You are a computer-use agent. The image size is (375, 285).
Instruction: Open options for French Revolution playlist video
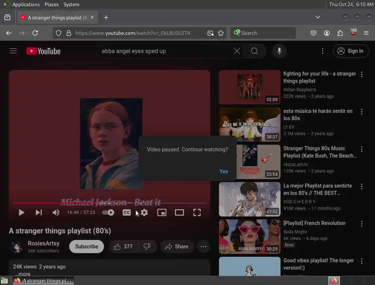click(362, 224)
